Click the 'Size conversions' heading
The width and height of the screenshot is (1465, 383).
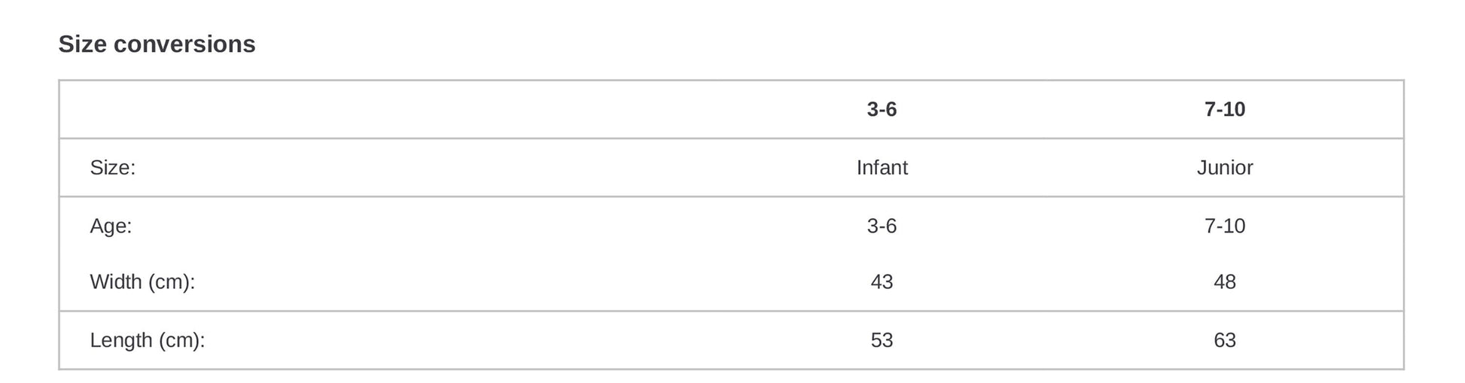pos(157,44)
